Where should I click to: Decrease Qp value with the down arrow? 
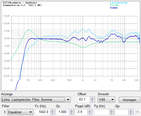[131, 113]
